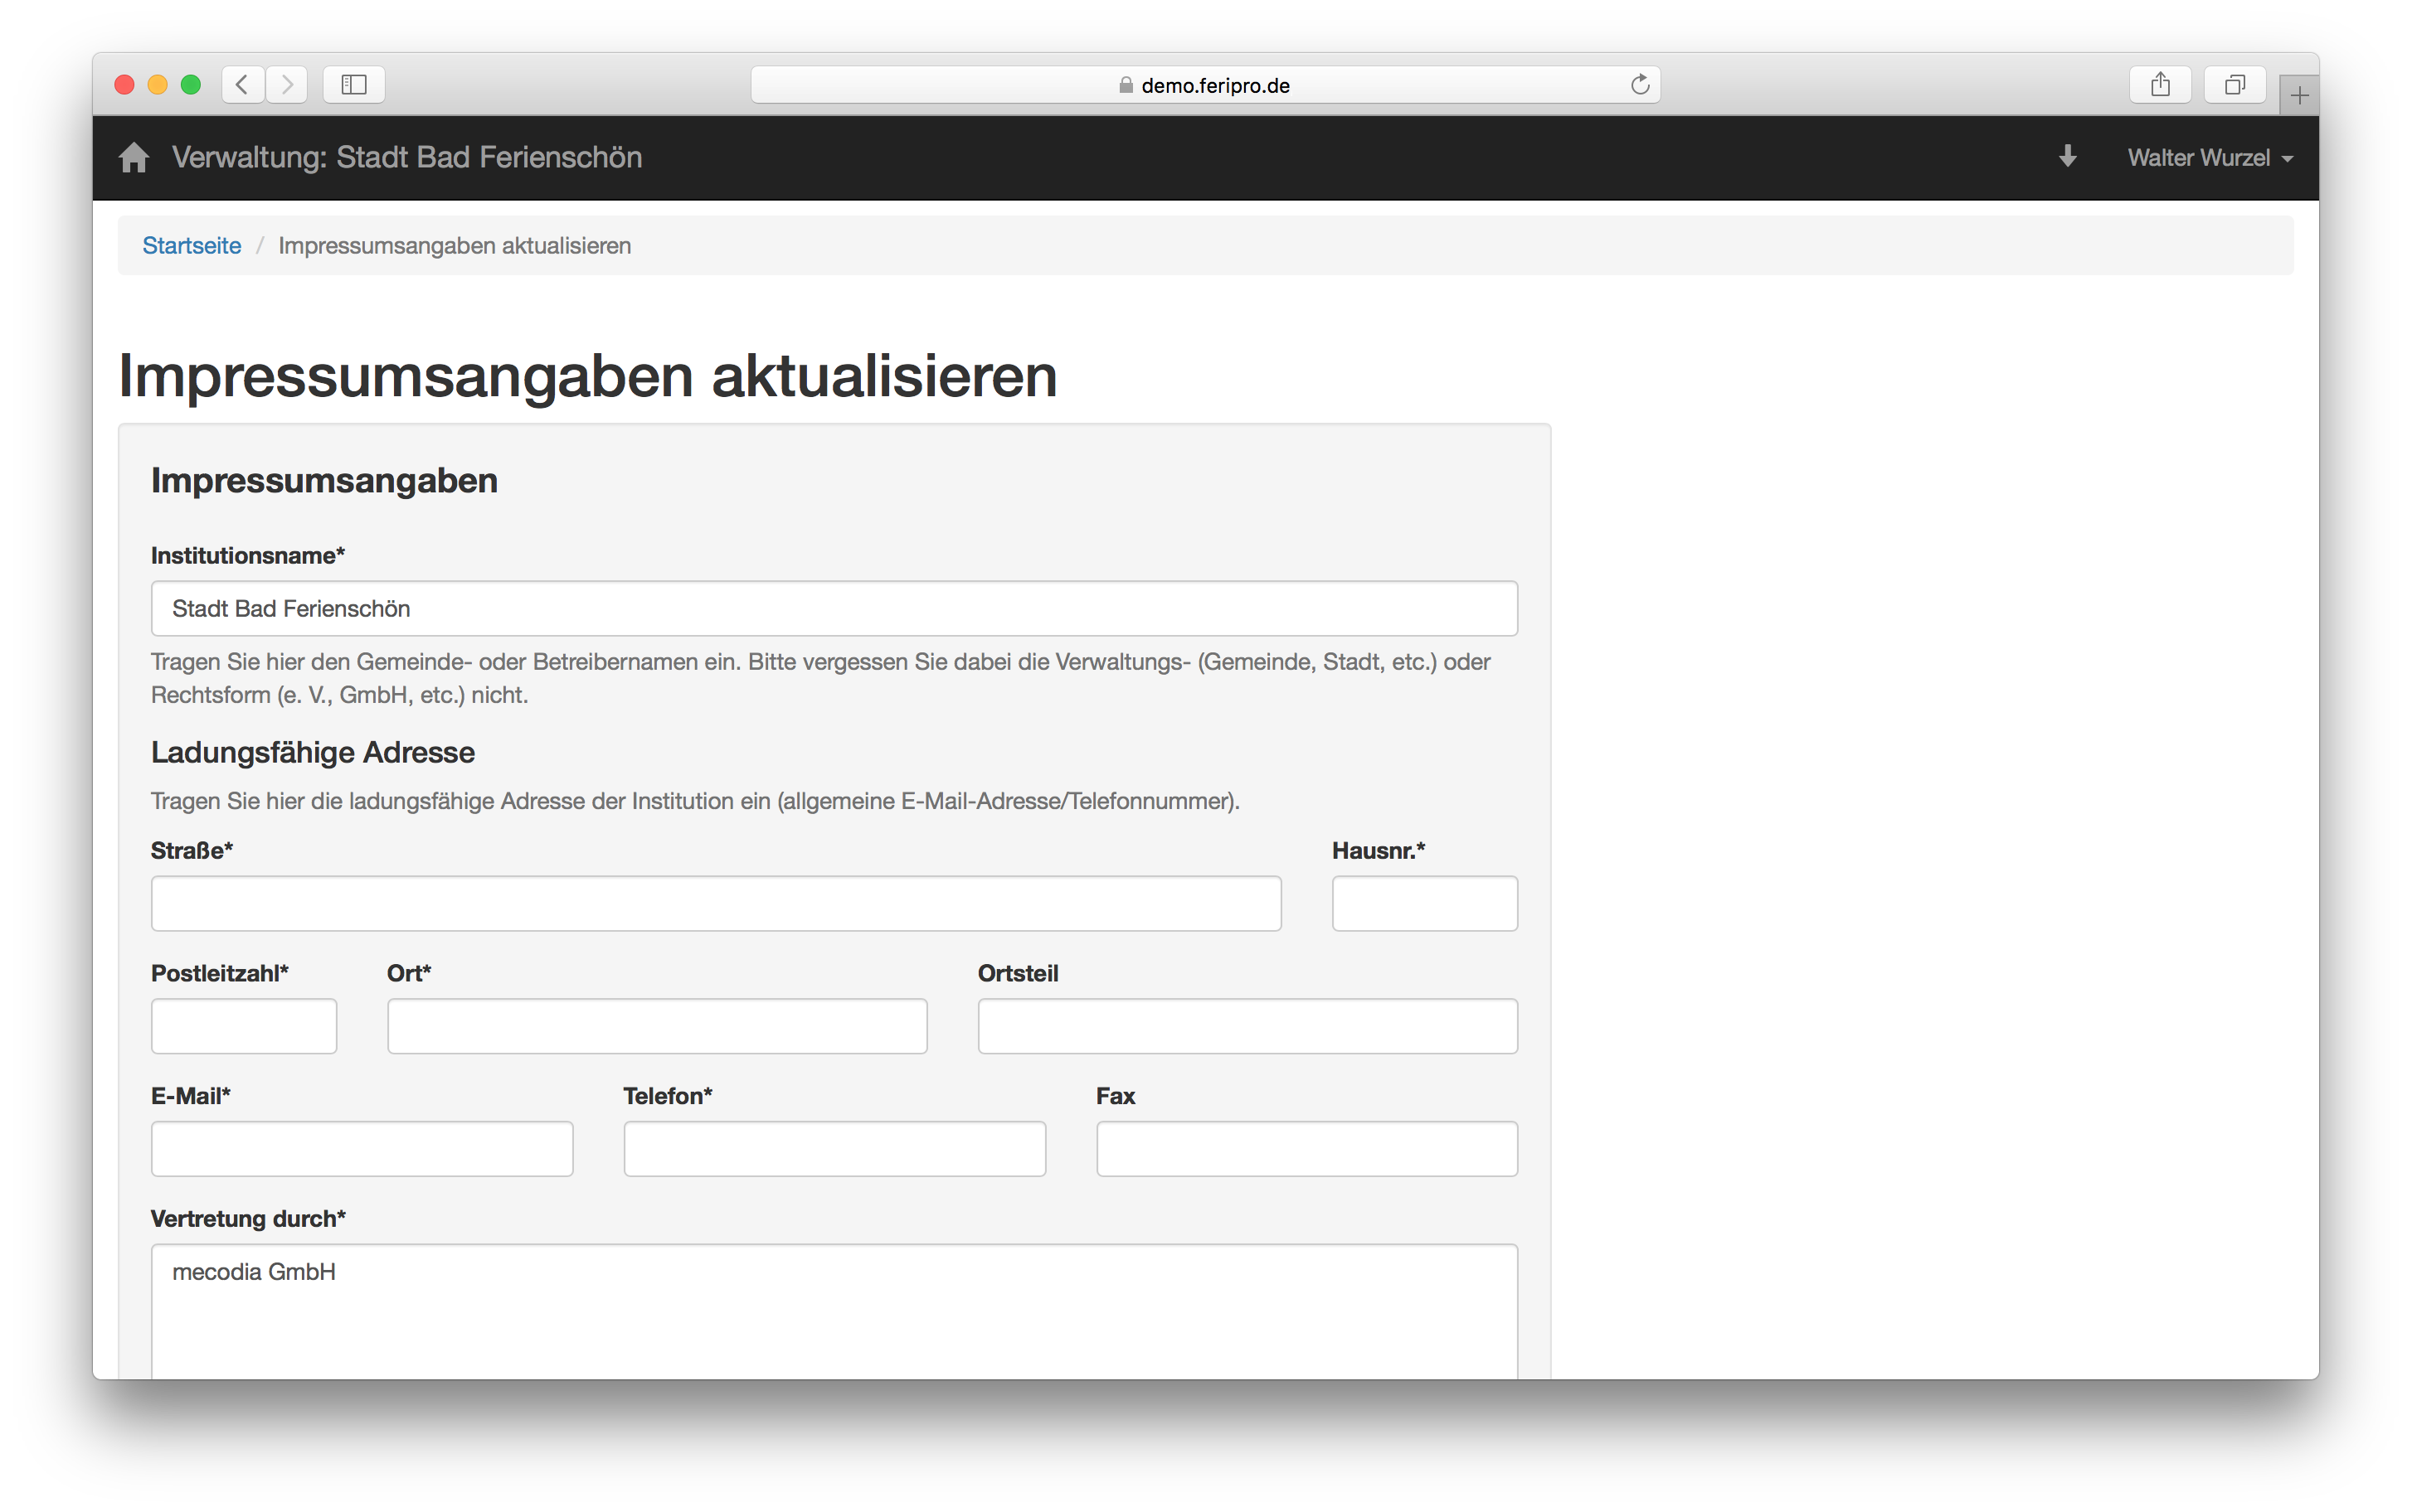Click the download arrow icon in navbar
2412x1512 pixels.
pyautogui.click(x=2067, y=157)
